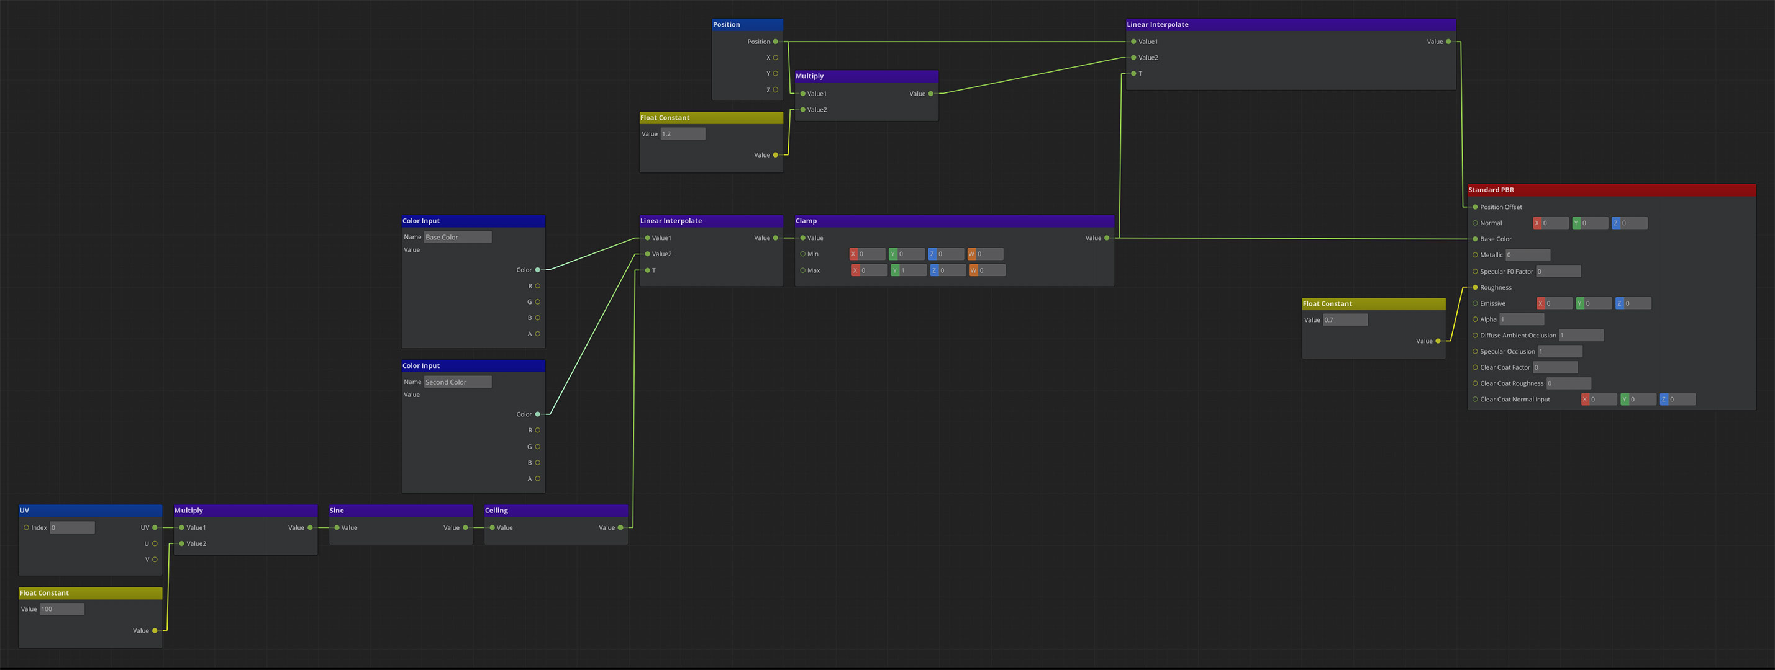
Task: Click the Position output socket on Position node
Action: point(775,42)
